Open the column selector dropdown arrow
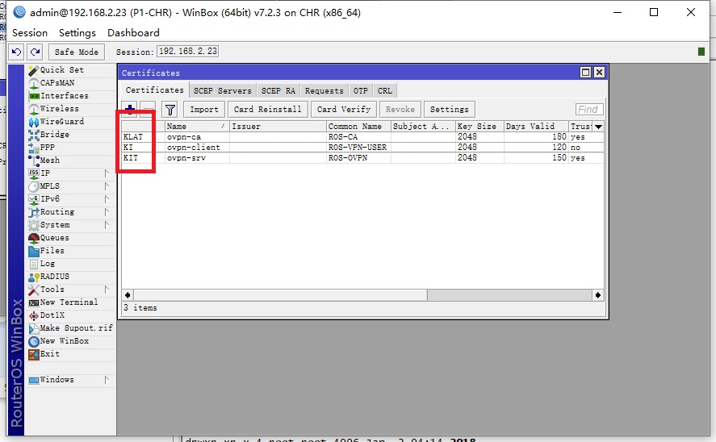Image resolution: width=716 pixels, height=442 pixels. tap(598, 127)
